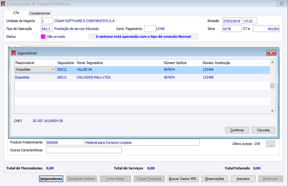Select the VALLEE SA cell

click(x=120, y=70)
